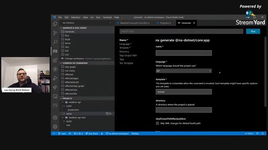Click the more actions icon in NX CONSOLE
Viewport: 268px width, 150px height.
pos(110,23)
